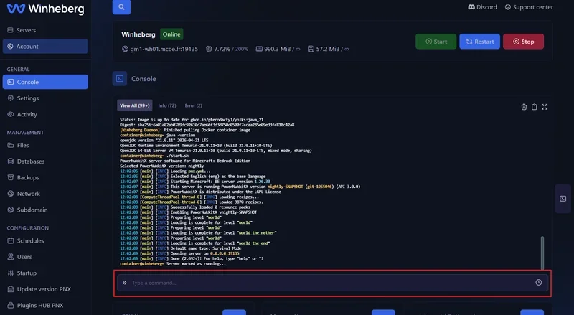The width and height of the screenshot is (574, 315).
Task: Click the Online status badge
Action: coord(171,34)
